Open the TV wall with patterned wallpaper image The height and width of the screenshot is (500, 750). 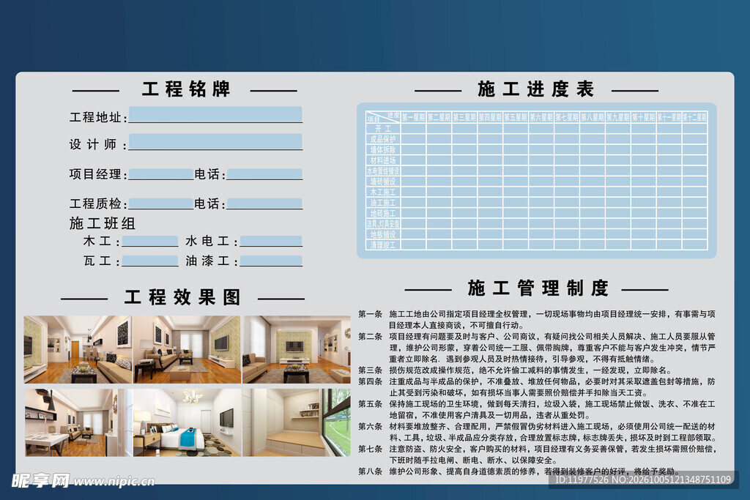(297, 349)
